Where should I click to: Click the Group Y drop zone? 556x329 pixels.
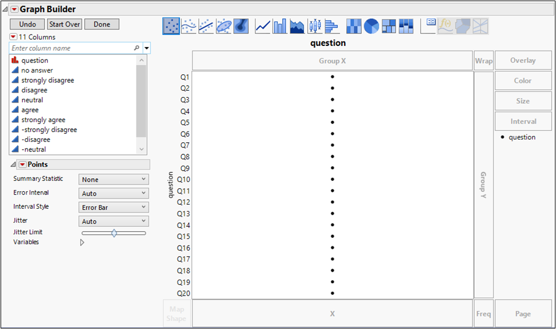point(484,185)
